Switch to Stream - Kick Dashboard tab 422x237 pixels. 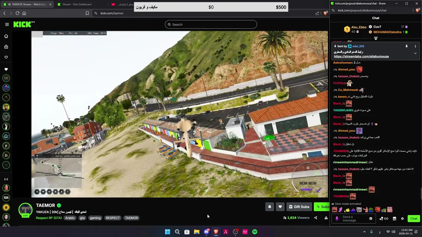(77, 4)
